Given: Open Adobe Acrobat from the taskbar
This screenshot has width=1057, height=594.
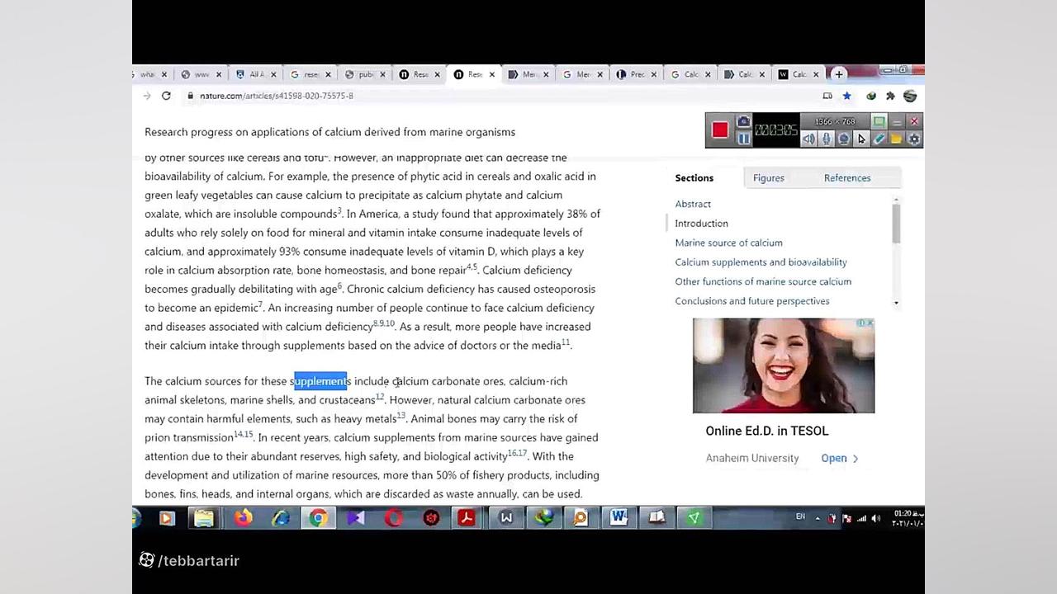Looking at the screenshot, I should coord(467,518).
